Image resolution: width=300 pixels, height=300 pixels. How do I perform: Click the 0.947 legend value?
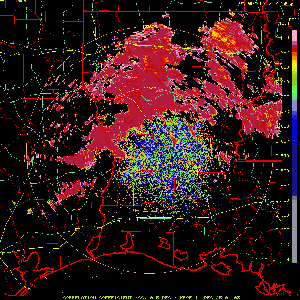(282, 52)
